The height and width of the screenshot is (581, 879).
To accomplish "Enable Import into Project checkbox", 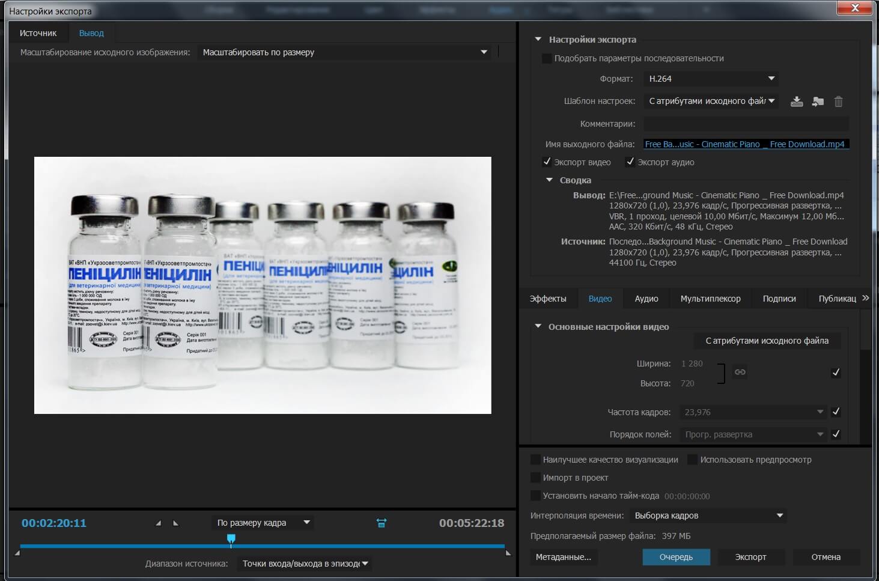I will [x=535, y=478].
